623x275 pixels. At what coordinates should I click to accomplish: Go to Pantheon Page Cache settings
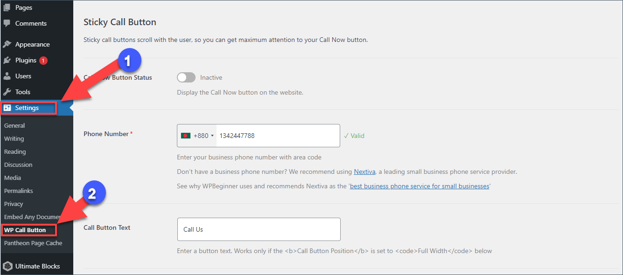click(x=33, y=243)
